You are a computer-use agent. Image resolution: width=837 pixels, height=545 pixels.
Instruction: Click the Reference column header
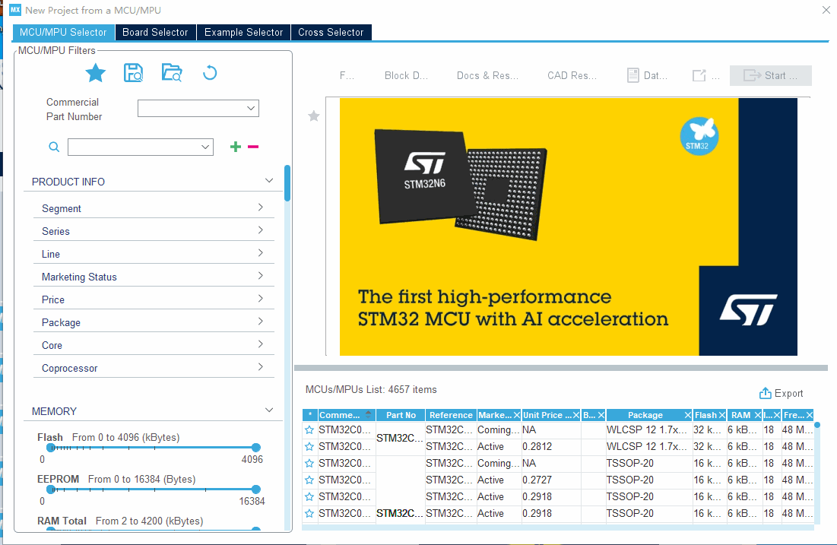451,415
